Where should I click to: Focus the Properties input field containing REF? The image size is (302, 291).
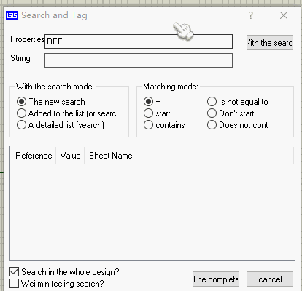(139, 41)
